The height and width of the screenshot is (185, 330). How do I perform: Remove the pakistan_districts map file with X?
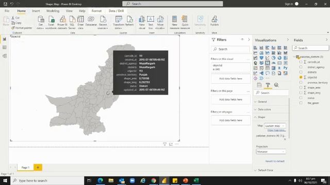coord(285,139)
